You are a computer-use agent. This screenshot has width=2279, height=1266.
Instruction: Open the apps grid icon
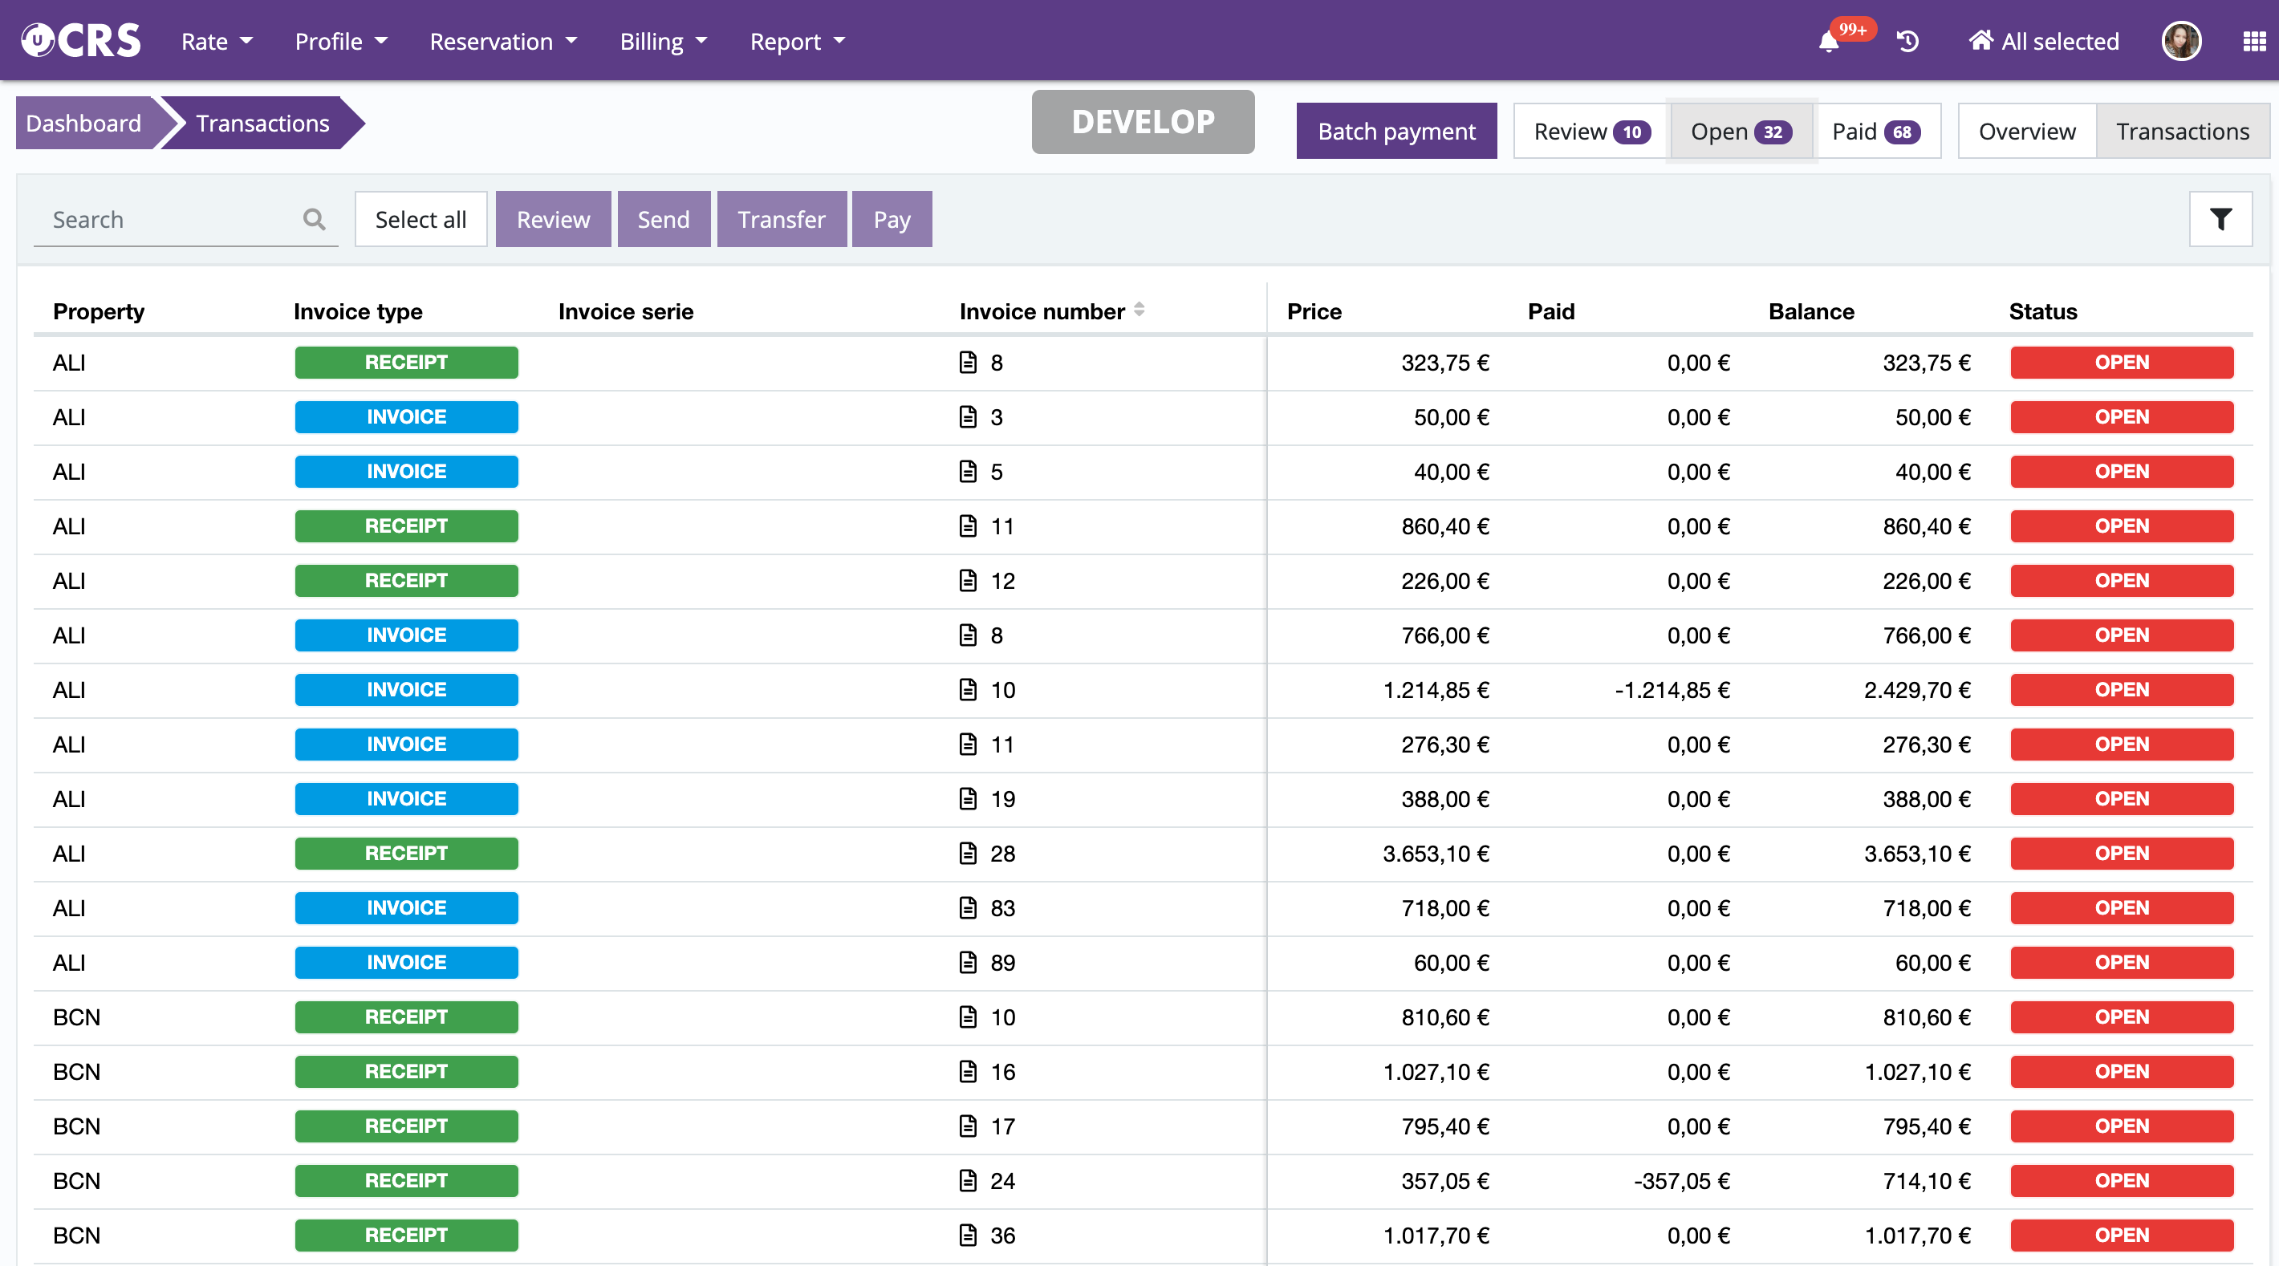[2254, 42]
